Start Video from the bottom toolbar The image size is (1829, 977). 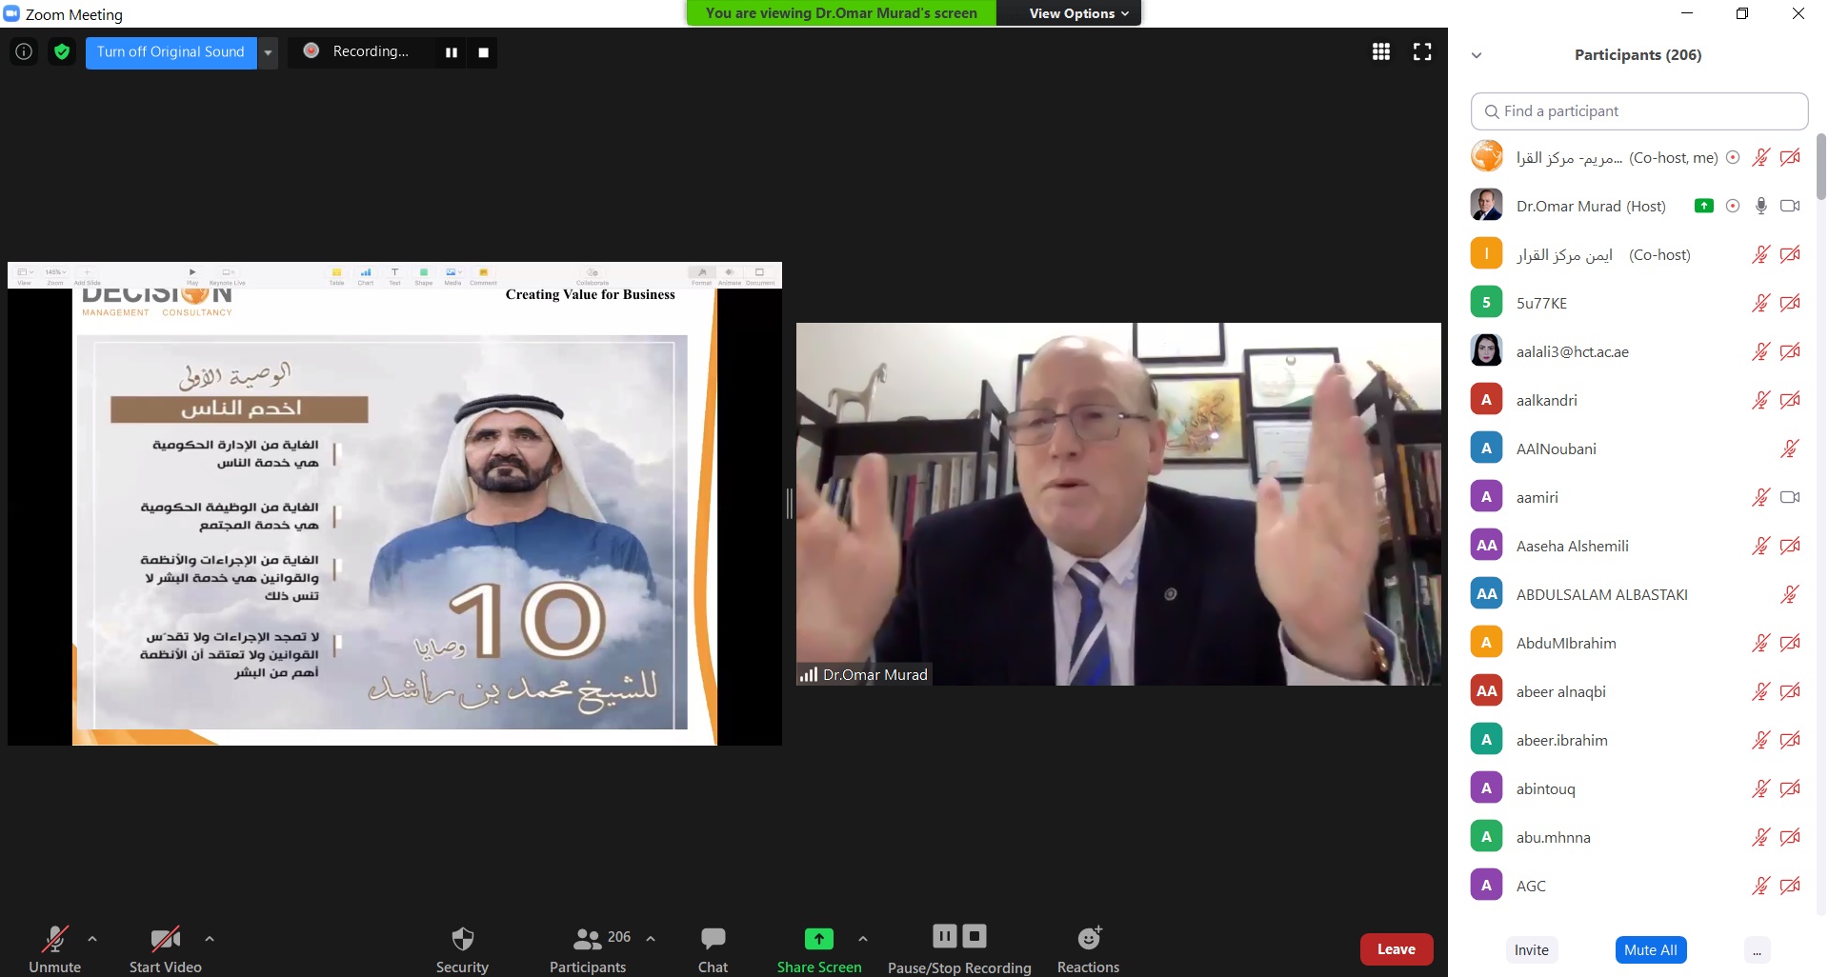click(165, 949)
